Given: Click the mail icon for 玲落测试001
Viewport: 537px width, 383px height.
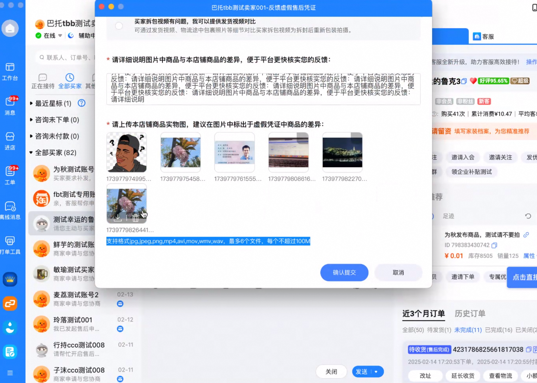Looking at the screenshot, I should 120,329.
